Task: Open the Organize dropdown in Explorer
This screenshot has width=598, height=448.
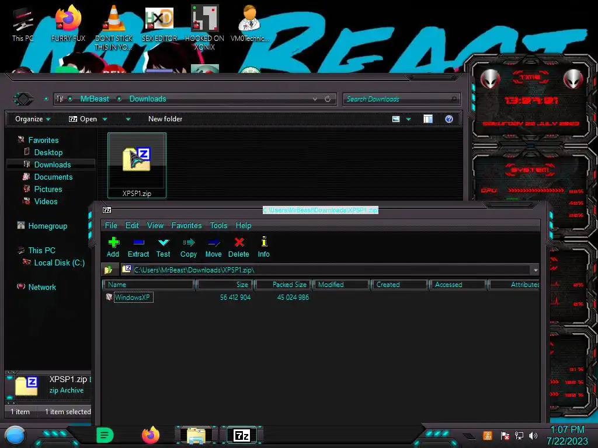Action: click(x=33, y=119)
